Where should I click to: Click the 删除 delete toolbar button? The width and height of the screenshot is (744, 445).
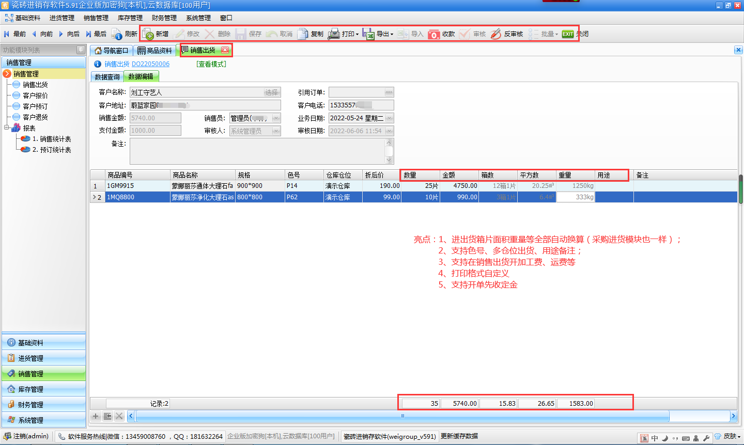pos(218,34)
